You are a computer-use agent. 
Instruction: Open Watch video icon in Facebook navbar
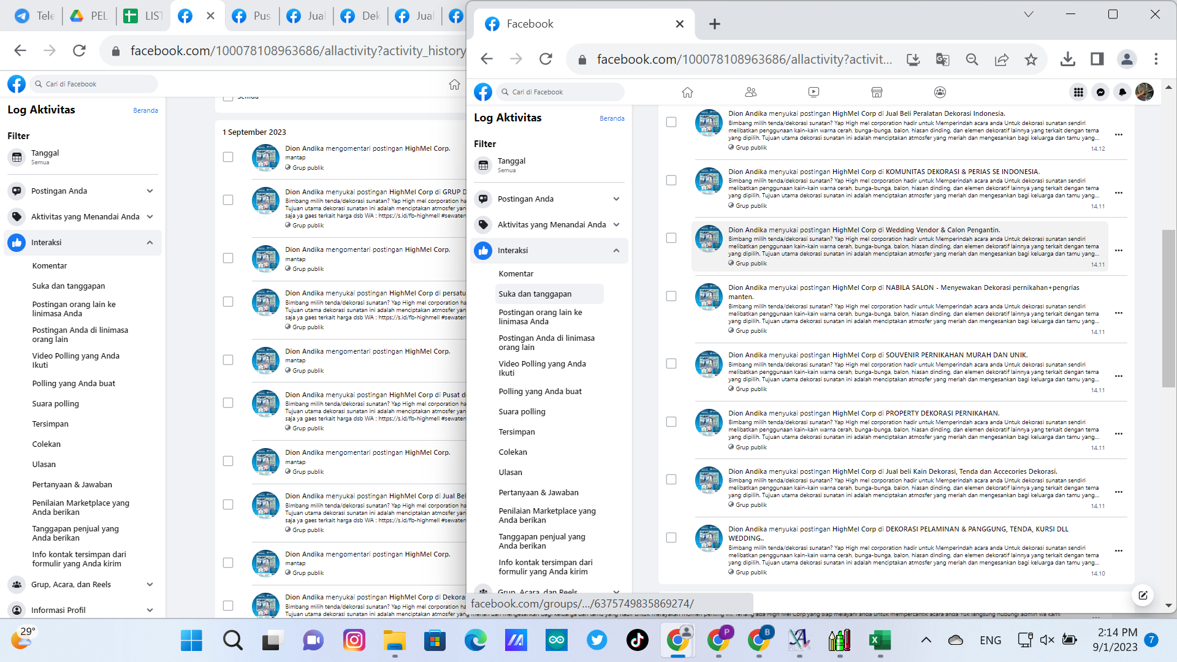tap(813, 92)
